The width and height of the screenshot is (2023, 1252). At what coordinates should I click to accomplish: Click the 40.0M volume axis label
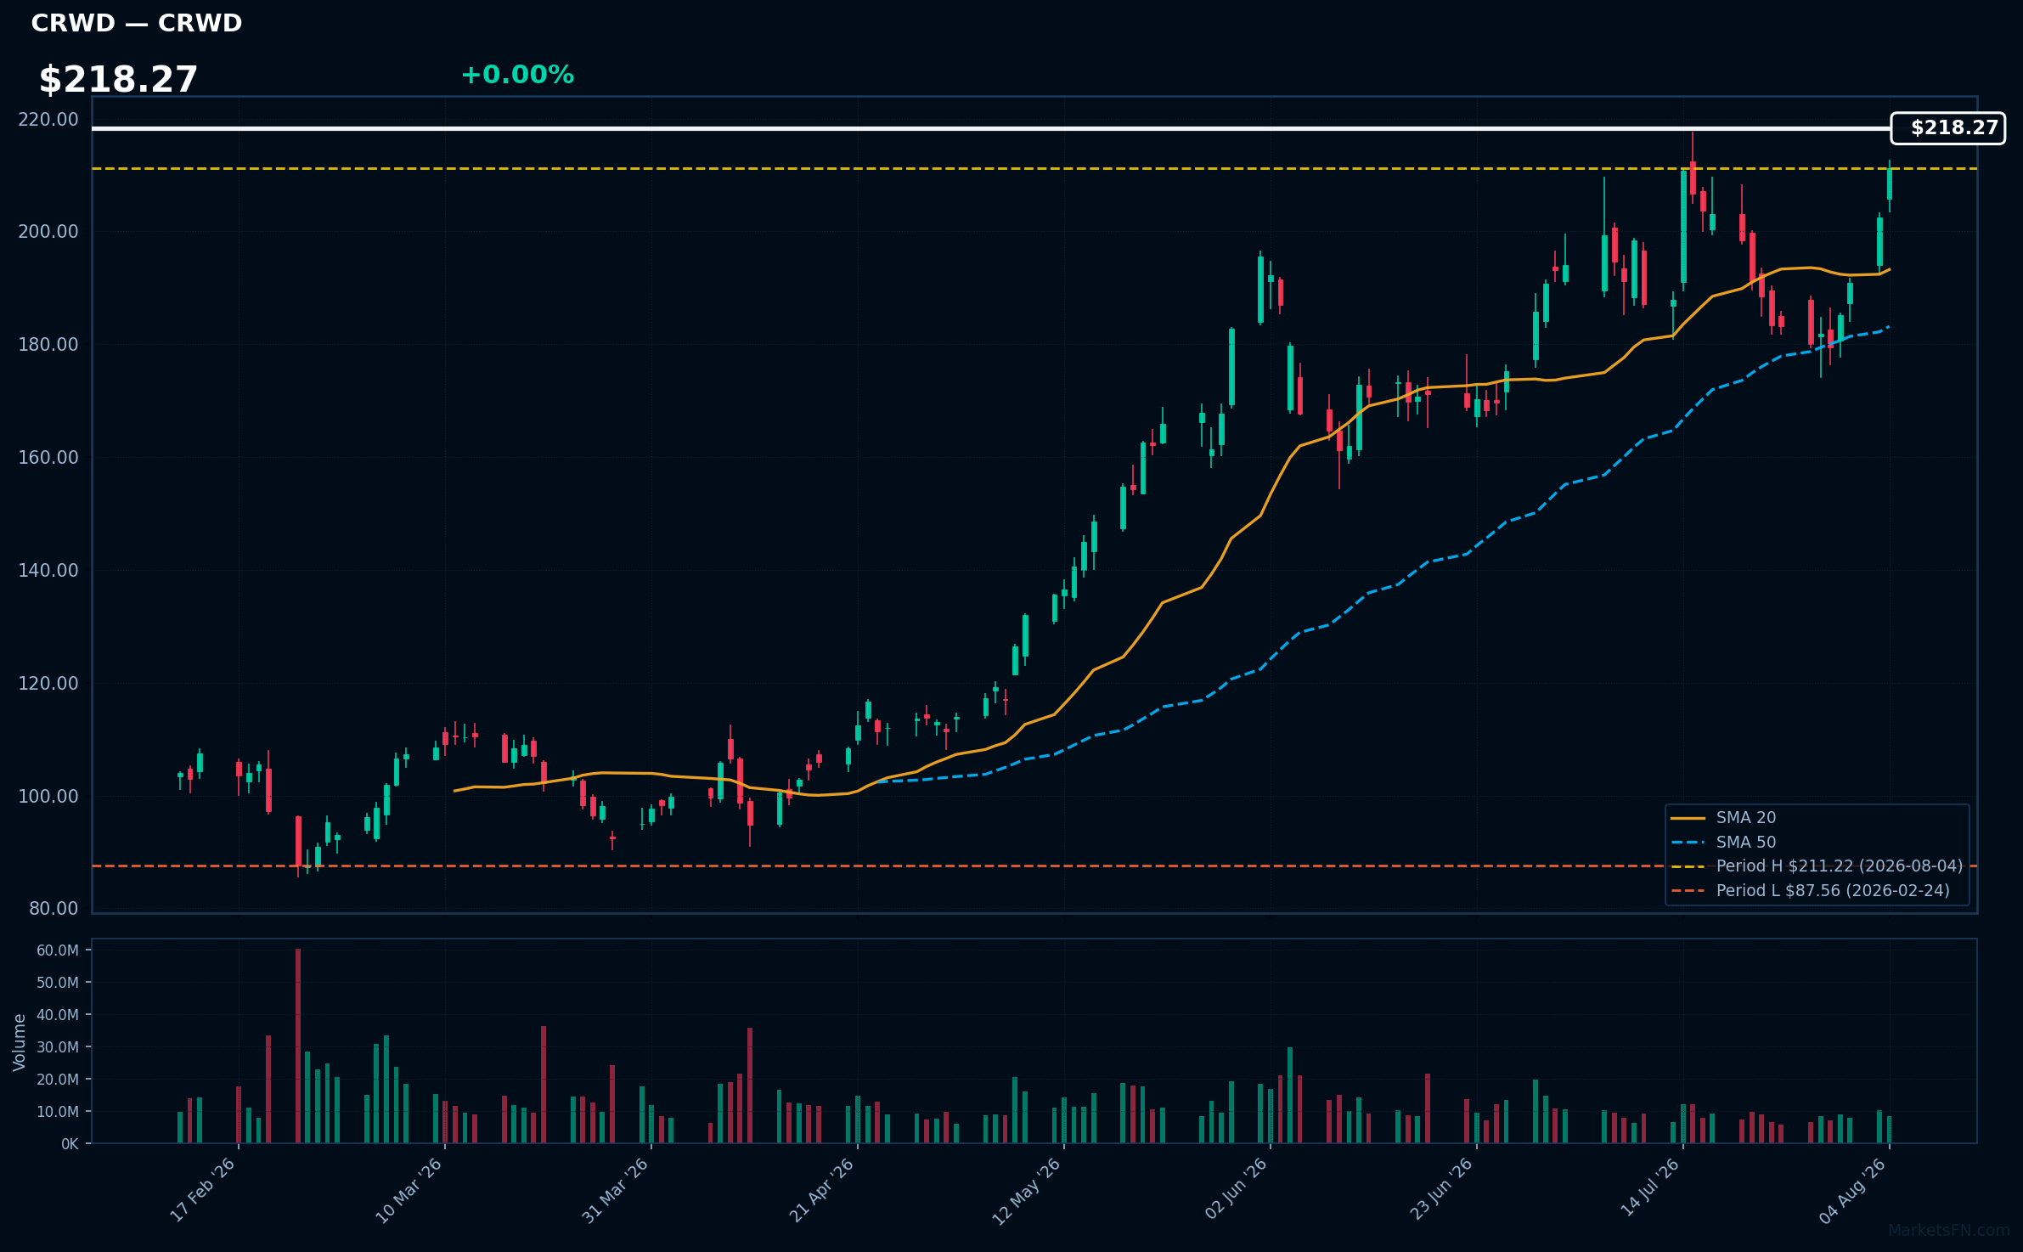pos(58,1015)
